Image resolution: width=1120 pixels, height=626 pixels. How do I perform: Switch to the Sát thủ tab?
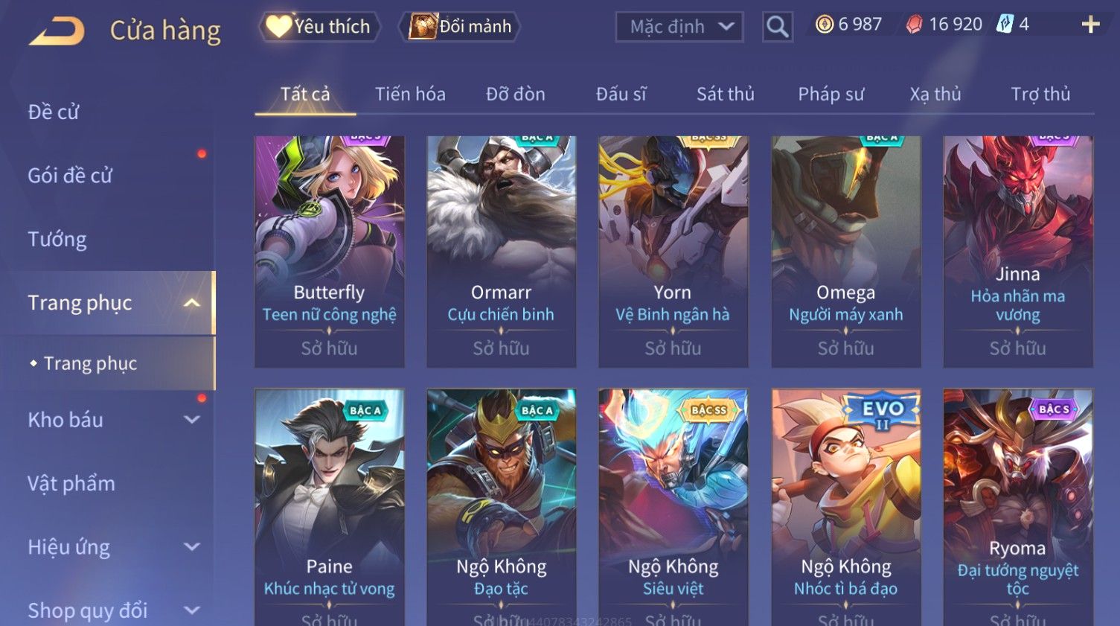tap(726, 94)
